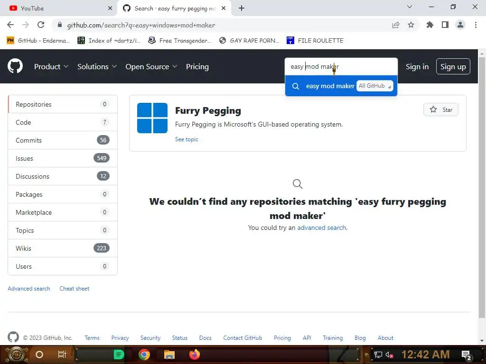The image size is (486, 364).
Task: Click the Windows logo topic thumbnail
Action: click(152, 118)
